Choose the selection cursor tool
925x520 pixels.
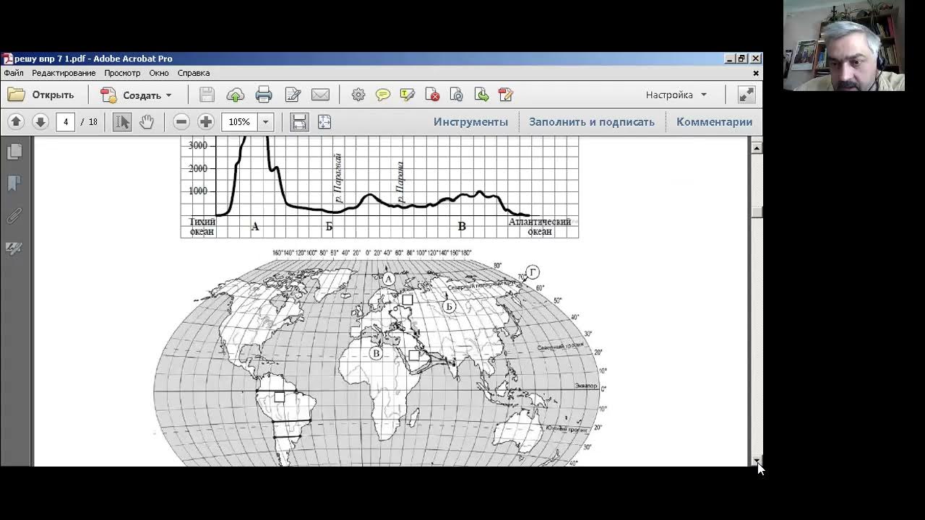tap(122, 122)
